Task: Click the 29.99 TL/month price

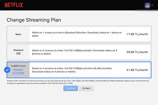Action: coord(137,52)
